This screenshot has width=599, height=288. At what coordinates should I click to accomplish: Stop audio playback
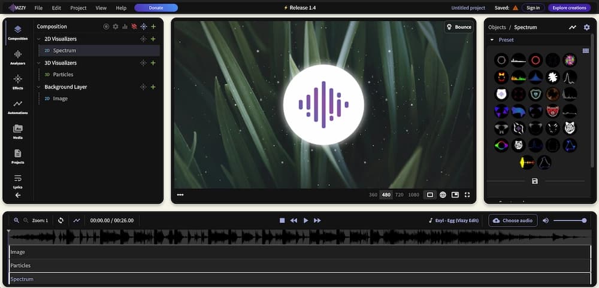tap(282, 220)
